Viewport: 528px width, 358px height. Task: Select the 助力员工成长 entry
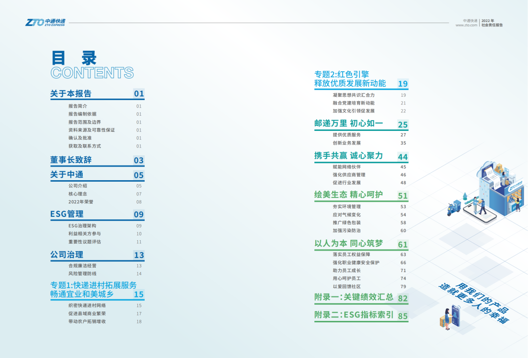347,271
